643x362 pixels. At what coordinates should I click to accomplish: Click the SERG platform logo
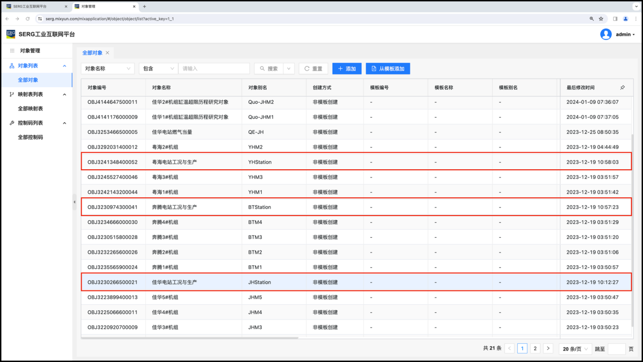(x=11, y=34)
